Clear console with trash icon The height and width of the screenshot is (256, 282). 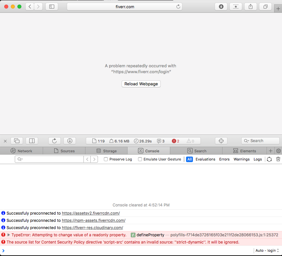click(278, 159)
